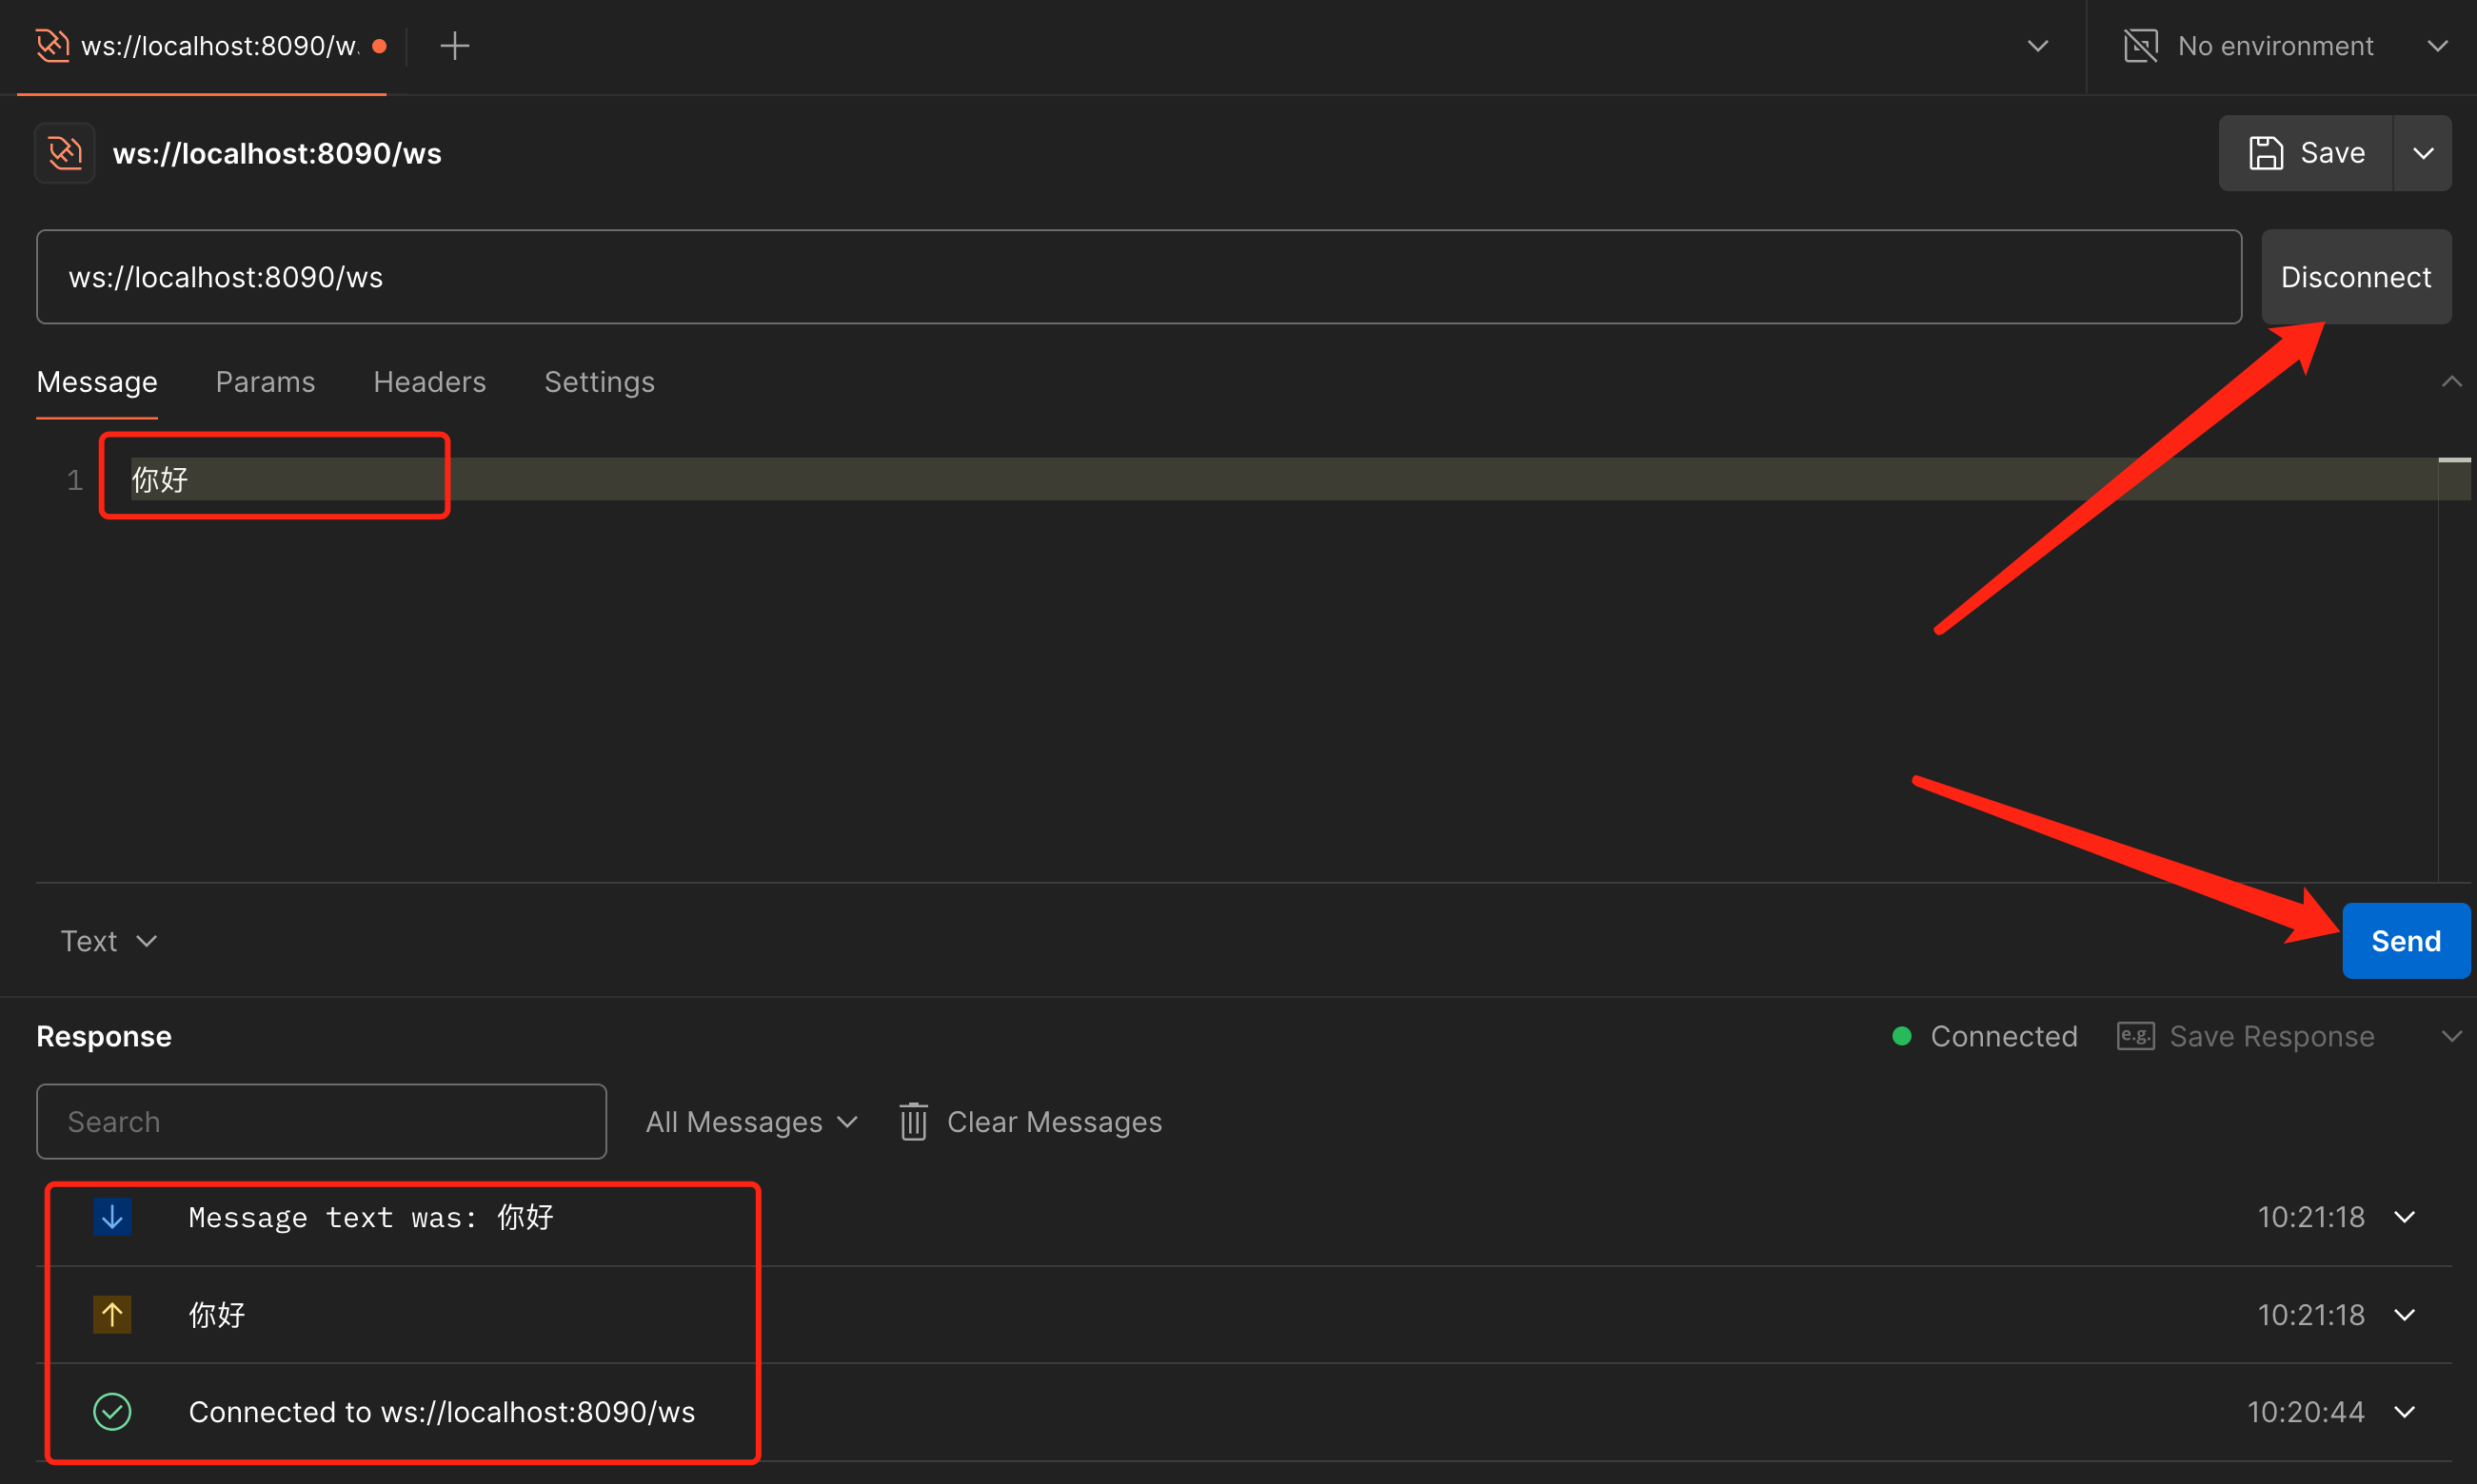Click the yellow outgoing arrow message icon
The image size is (2477, 1484).
pyautogui.click(x=112, y=1314)
